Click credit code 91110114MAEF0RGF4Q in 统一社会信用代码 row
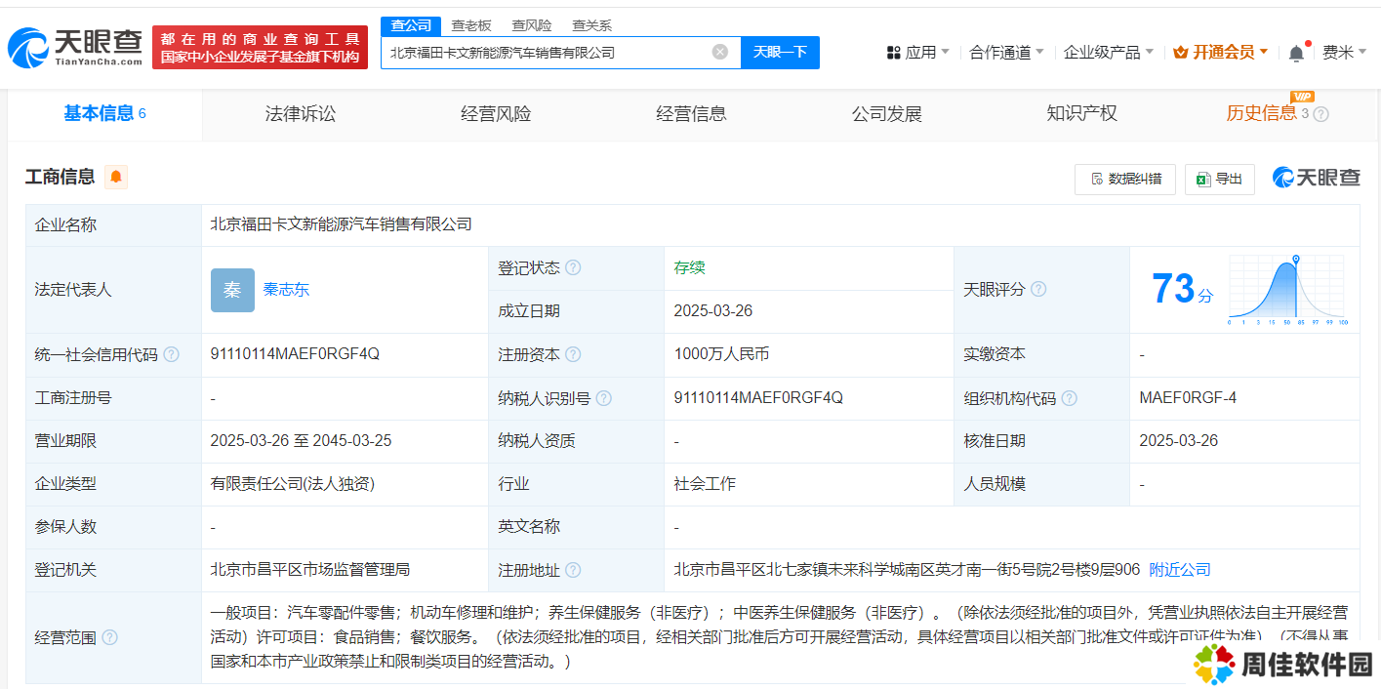This screenshot has height=689, width=1381. tap(295, 354)
